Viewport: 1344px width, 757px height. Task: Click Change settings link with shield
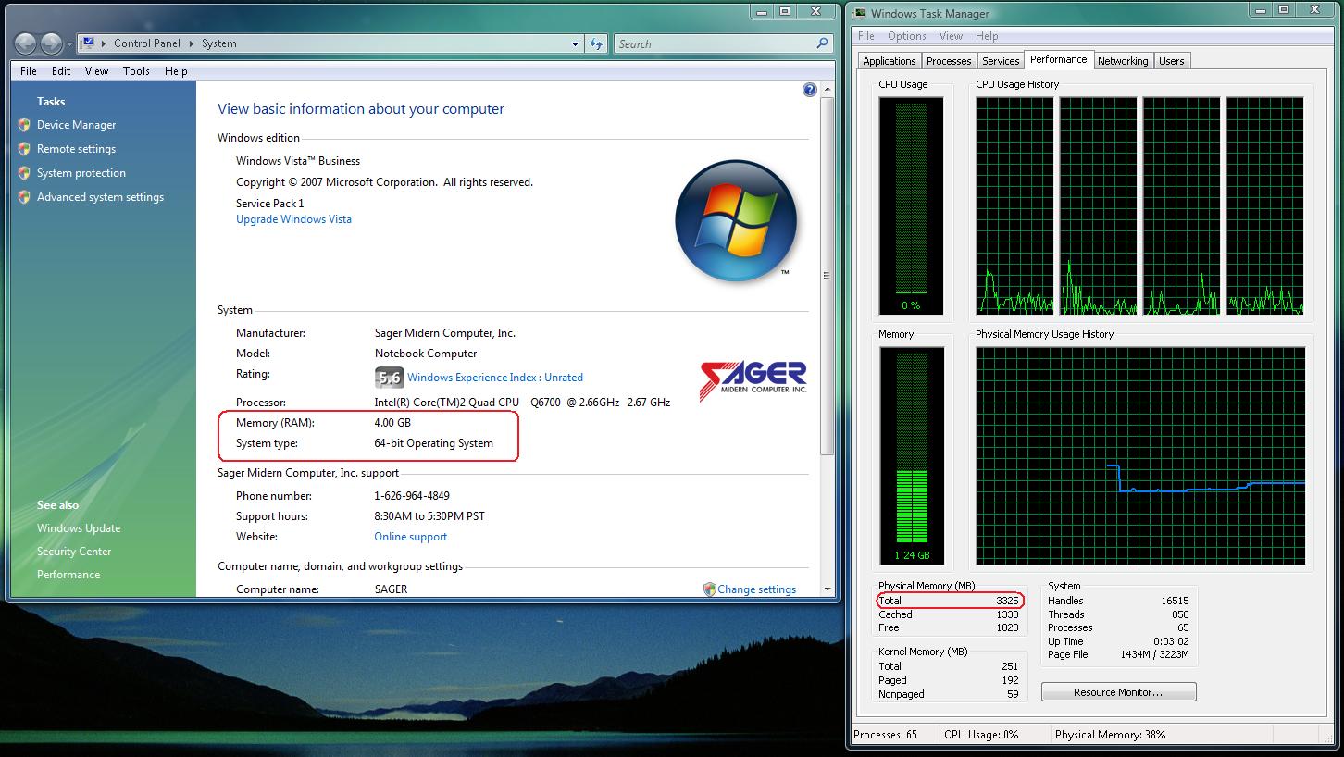point(756,589)
